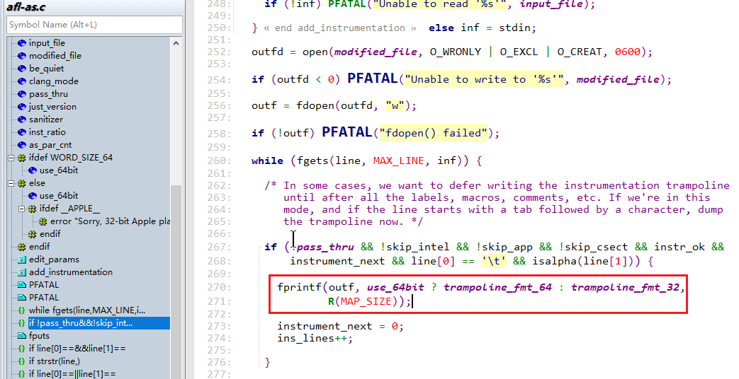Viewport: 739px width, 379px height.
Task: Select fputs symbol entry
Action: (x=39, y=335)
